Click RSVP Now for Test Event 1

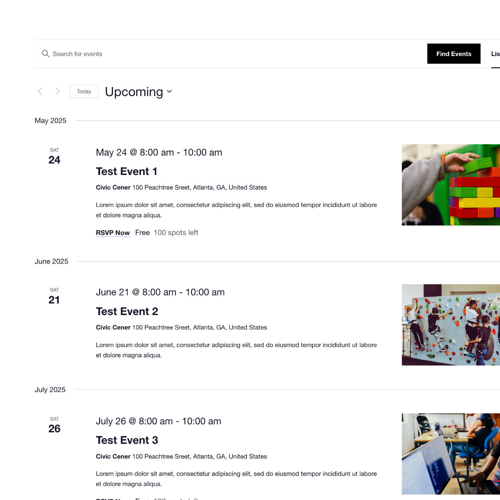(113, 233)
